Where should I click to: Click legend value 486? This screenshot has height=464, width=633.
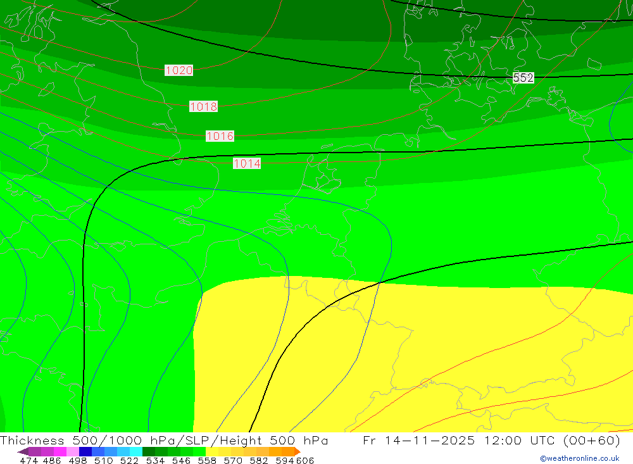pos(52,460)
